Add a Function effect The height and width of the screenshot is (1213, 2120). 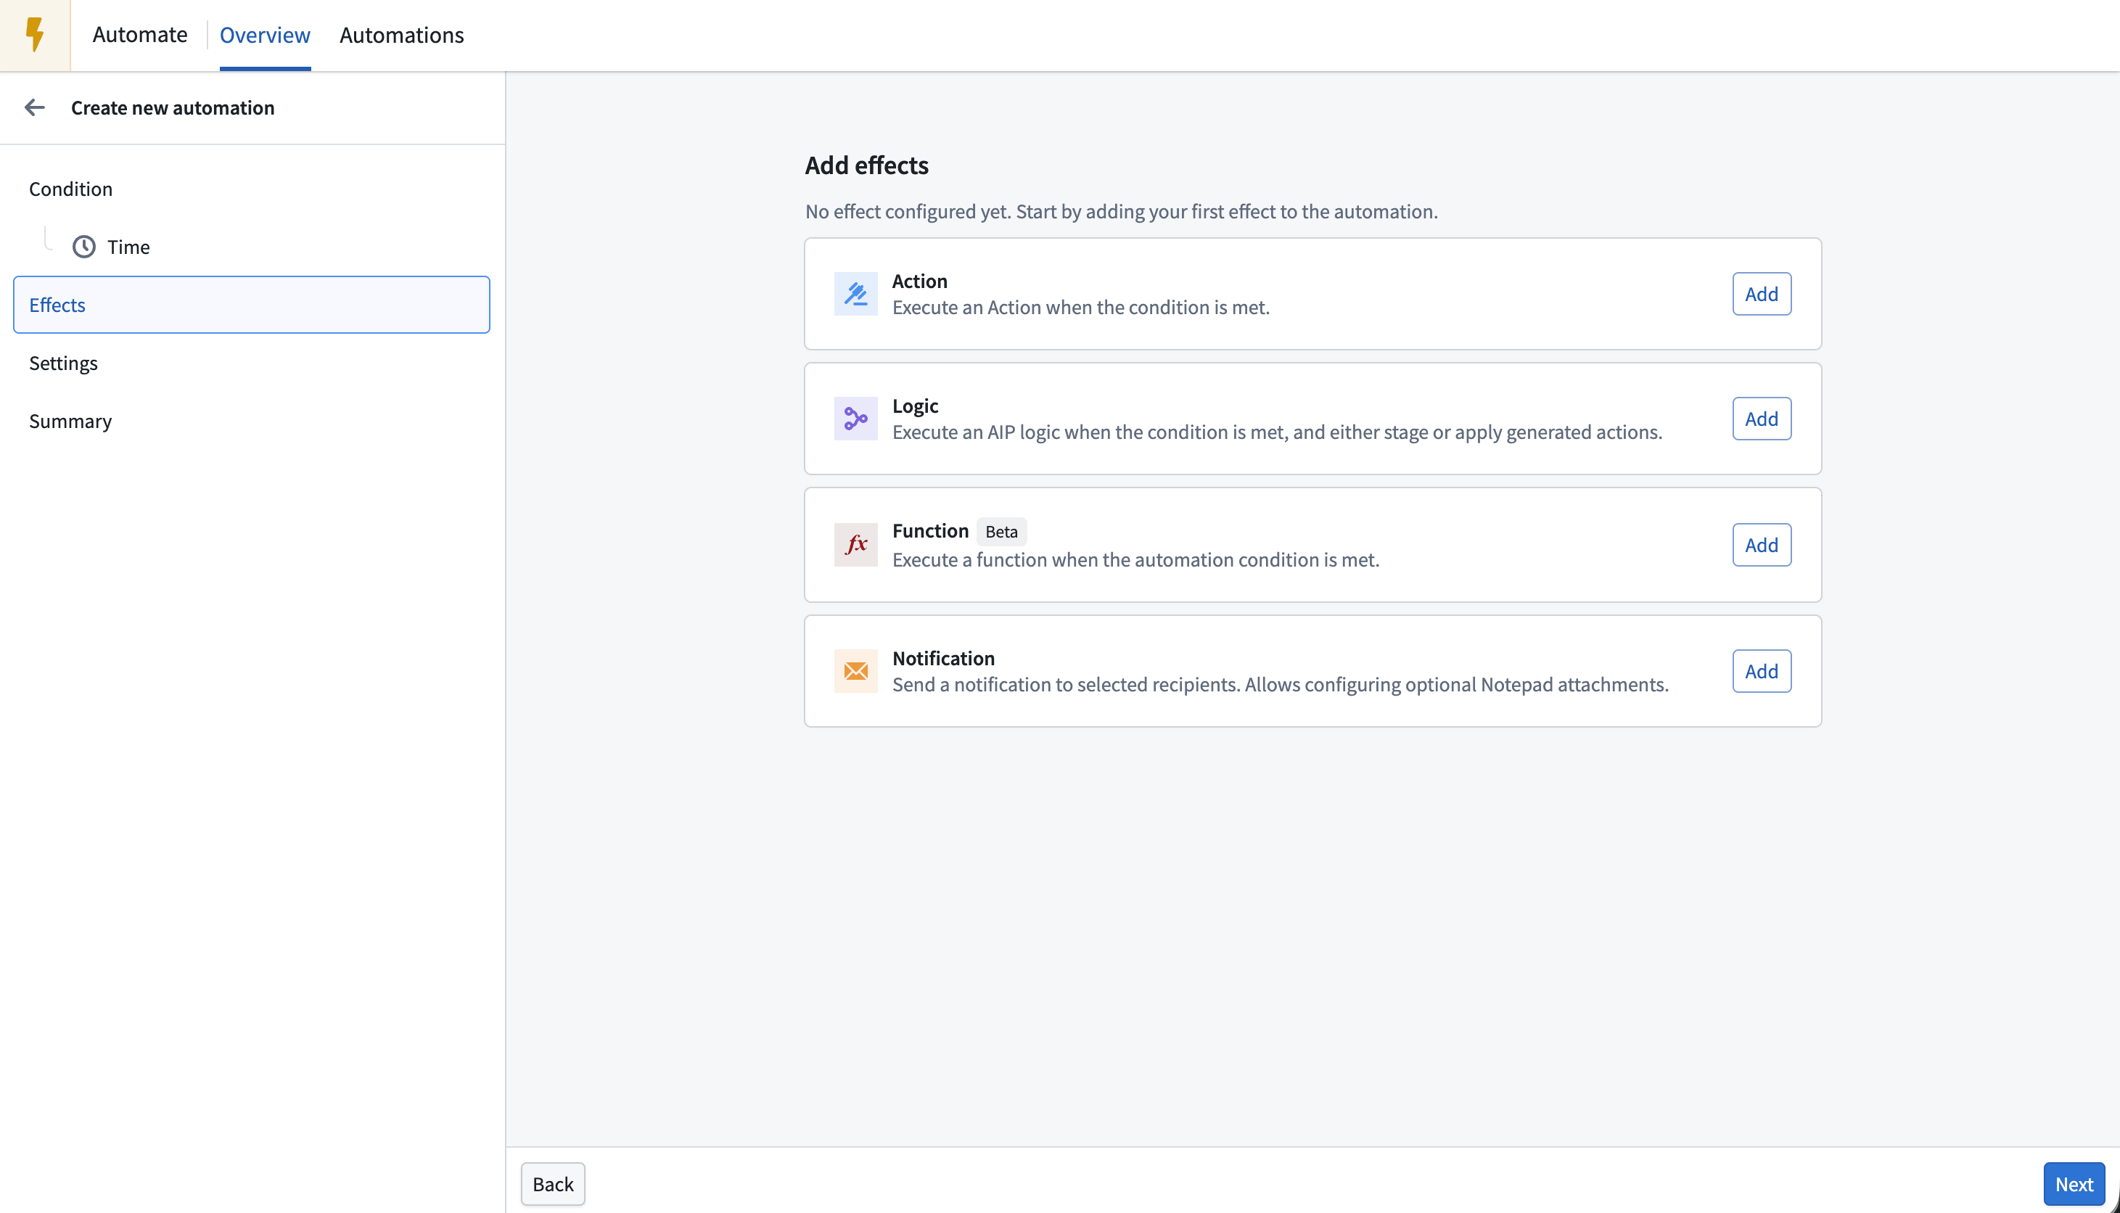pos(1762,545)
